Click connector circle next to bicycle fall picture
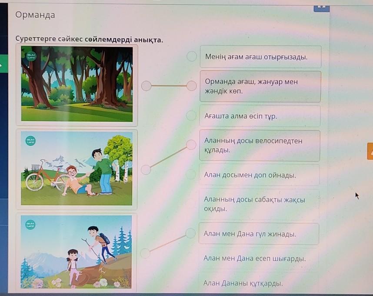Screen dimensions: 373x296 (146, 170)
